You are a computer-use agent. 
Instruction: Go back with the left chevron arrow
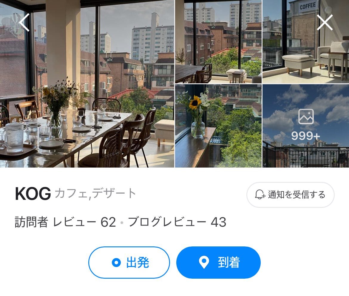(24, 22)
